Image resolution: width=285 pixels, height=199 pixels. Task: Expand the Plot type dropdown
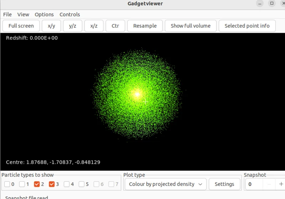[x=165, y=184]
